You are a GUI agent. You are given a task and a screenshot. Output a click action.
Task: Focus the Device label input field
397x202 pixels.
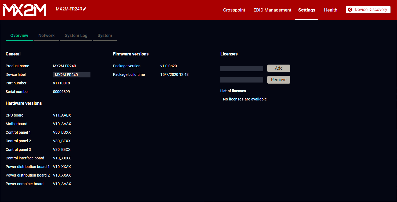72,75
